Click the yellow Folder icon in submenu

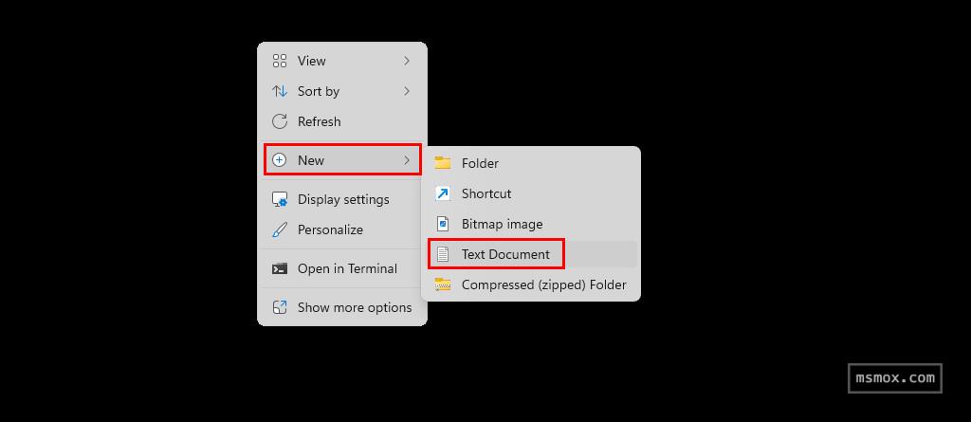[x=443, y=163]
